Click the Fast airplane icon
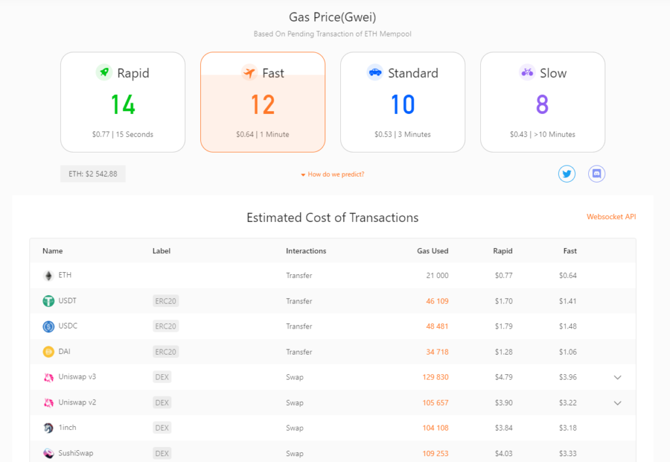Screen dimensions: 670x462 (x=249, y=73)
